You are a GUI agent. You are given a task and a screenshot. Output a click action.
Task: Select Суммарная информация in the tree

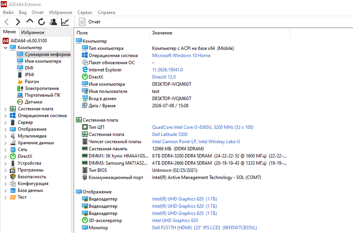click(x=47, y=54)
